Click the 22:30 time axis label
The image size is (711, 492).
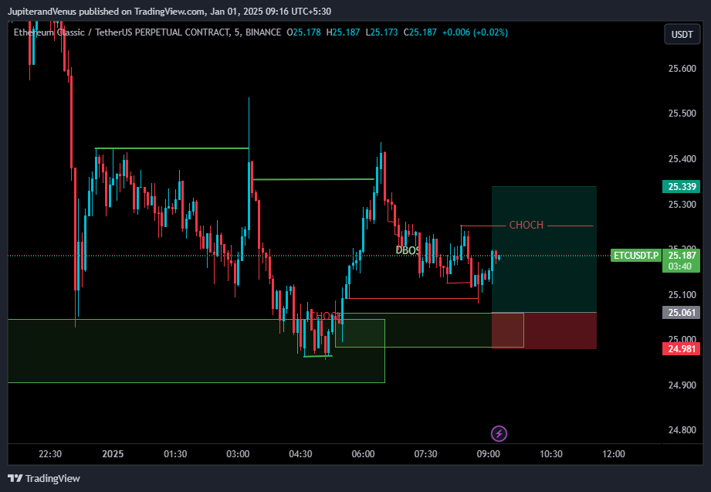50,454
